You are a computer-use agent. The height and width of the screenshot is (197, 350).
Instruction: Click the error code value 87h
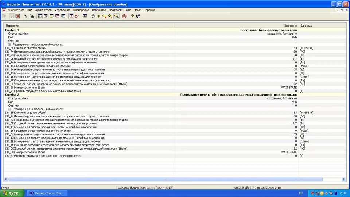tap(295, 37)
